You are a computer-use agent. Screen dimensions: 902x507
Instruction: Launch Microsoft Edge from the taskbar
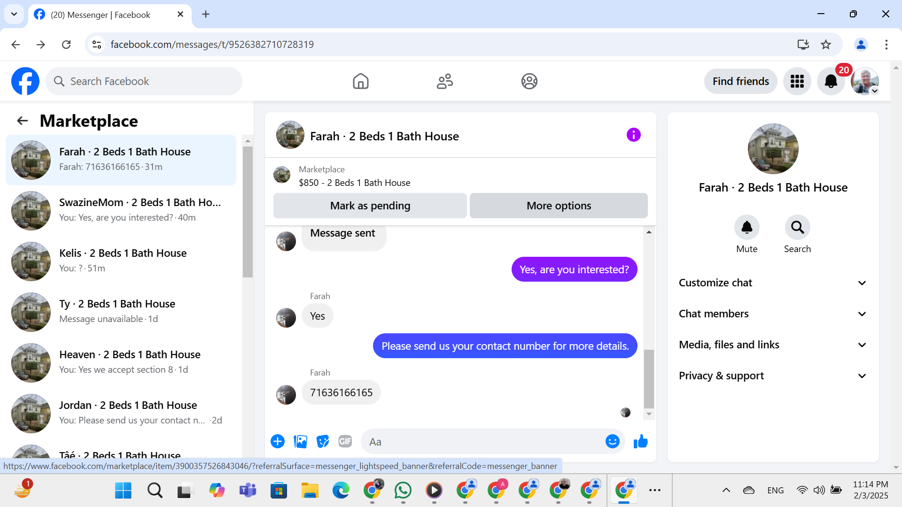click(x=341, y=491)
